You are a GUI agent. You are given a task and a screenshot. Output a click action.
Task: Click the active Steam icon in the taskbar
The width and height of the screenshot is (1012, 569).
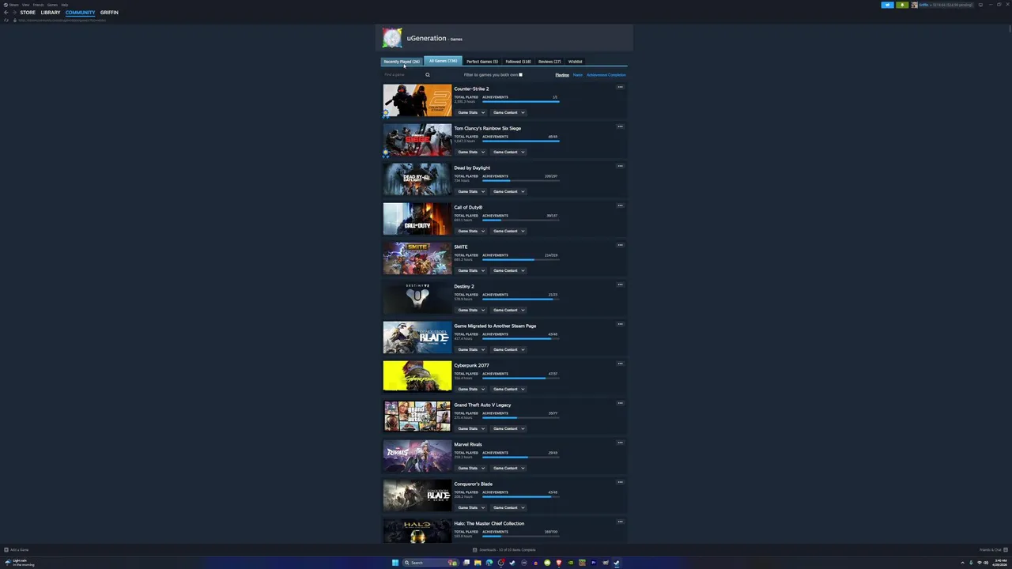click(617, 563)
